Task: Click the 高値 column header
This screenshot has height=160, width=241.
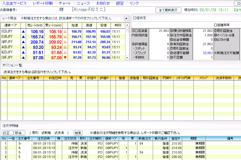Action: point(89,25)
